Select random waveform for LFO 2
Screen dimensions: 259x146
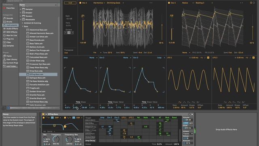click(243, 102)
